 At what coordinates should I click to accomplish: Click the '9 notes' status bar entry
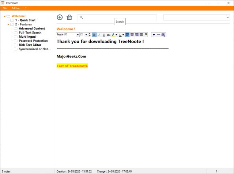(6, 171)
